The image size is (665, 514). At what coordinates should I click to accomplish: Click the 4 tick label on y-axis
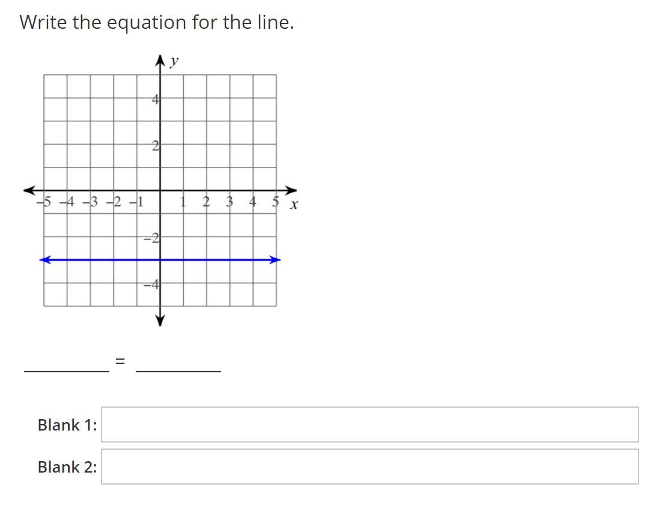pos(156,100)
